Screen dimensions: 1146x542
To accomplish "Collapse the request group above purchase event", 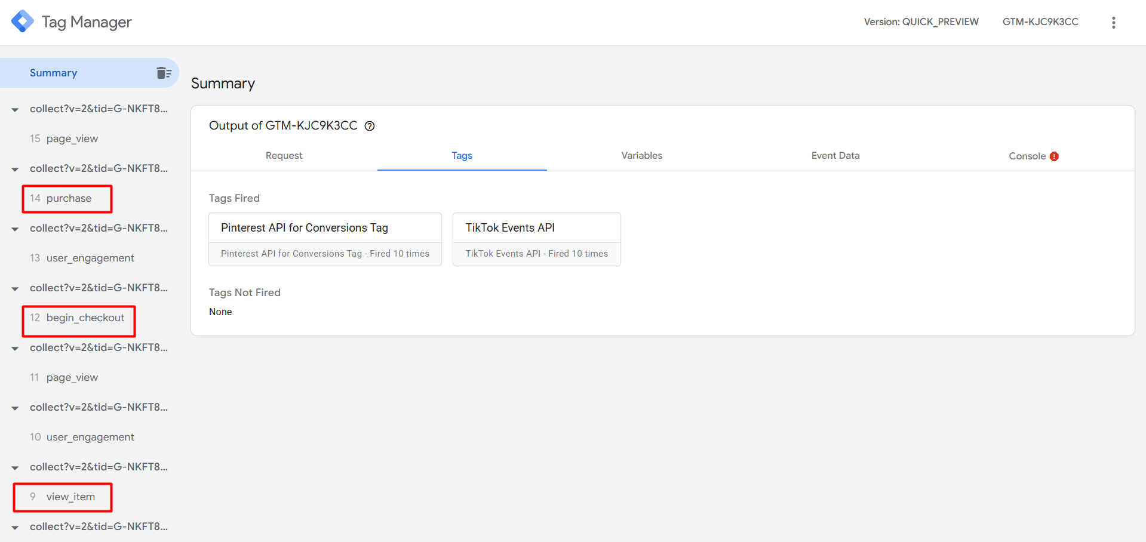I will pyautogui.click(x=15, y=169).
